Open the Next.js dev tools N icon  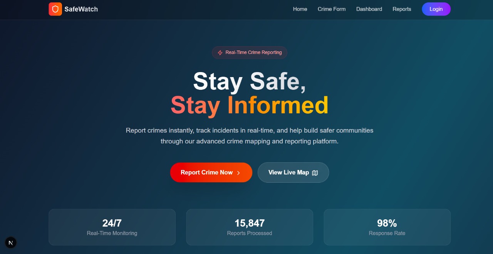click(11, 242)
